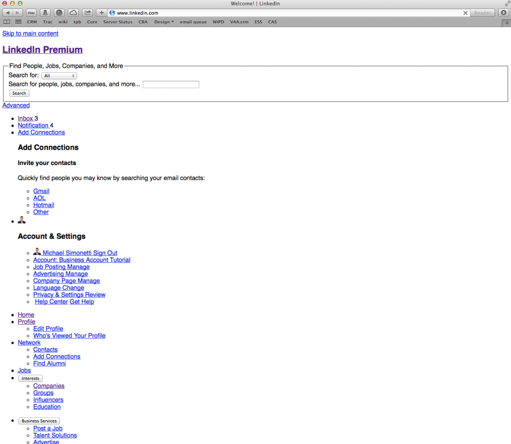Open the Top Sites grid icon

(18, 22)
